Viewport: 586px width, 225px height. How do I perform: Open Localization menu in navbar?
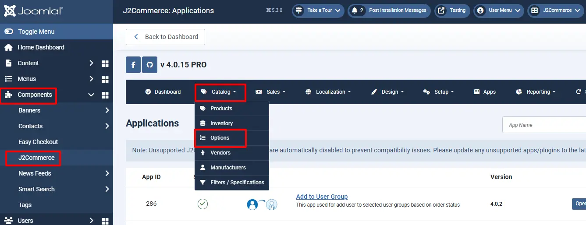(x=328, y=92)
